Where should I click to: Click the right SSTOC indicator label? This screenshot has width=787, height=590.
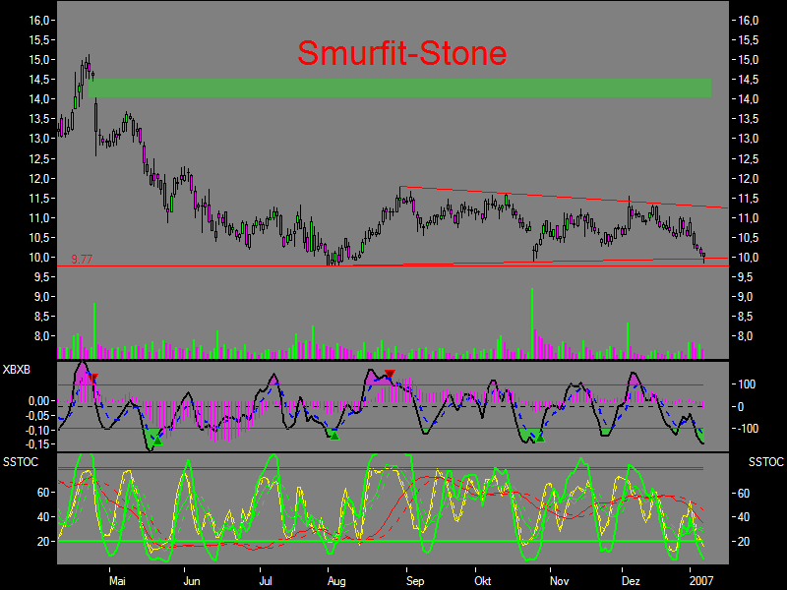766,462
